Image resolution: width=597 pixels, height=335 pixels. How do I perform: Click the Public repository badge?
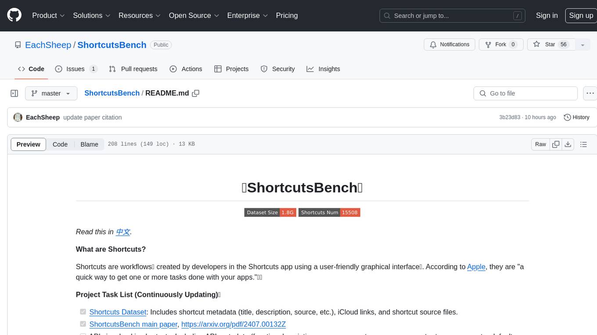pos(161,45)
